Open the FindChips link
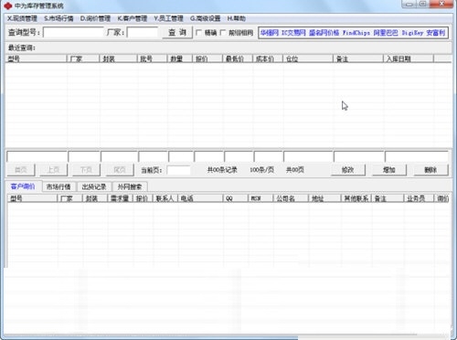Image resolution: width=457 pixels, height=340 pixels. point(356,33)
